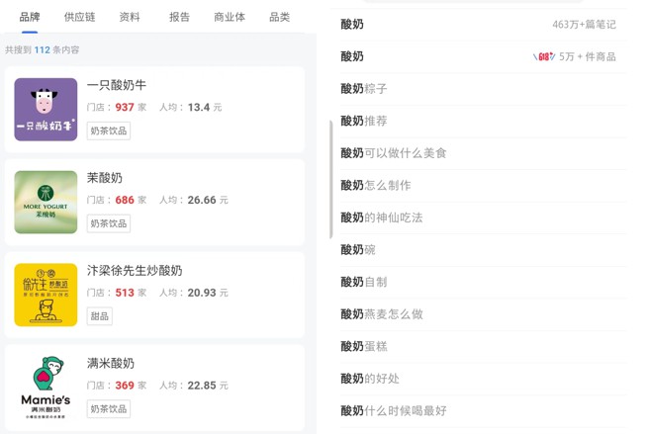Switch to the 品类 tab
The image size is (647, 434).
coord(279,17)
